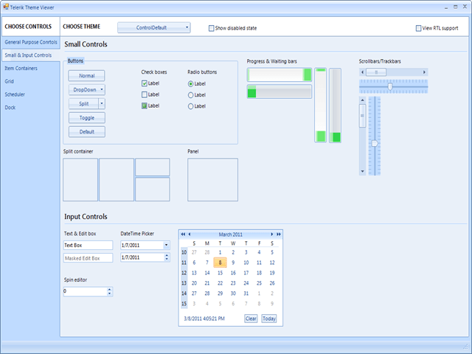Viewport: 472px width, 354px height.
Task: Select the first Label radio button
Action: 190,84
